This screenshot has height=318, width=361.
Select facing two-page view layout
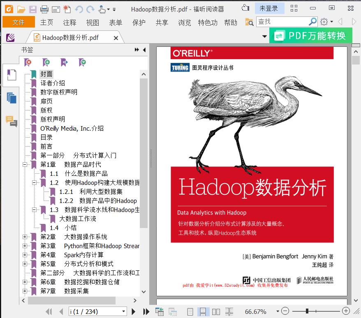point(216,312)
